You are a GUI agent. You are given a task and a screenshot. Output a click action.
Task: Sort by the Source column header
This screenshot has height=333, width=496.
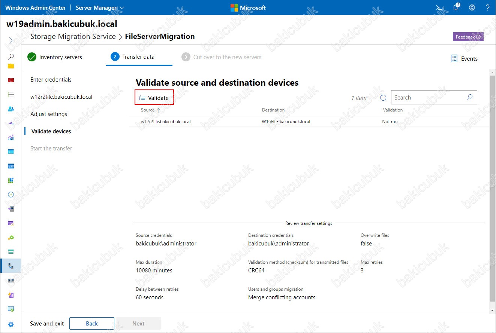(x=150, y=110)
